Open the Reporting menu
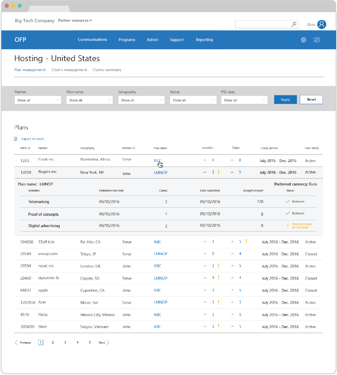This screenshot has width=337, height=375. click(204, 40)
